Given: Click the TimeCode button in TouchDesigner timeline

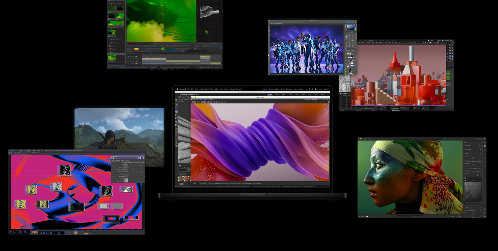Looking at the screenshot, I should point(35,232).
